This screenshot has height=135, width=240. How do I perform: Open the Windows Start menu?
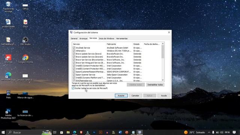(3, 132)
